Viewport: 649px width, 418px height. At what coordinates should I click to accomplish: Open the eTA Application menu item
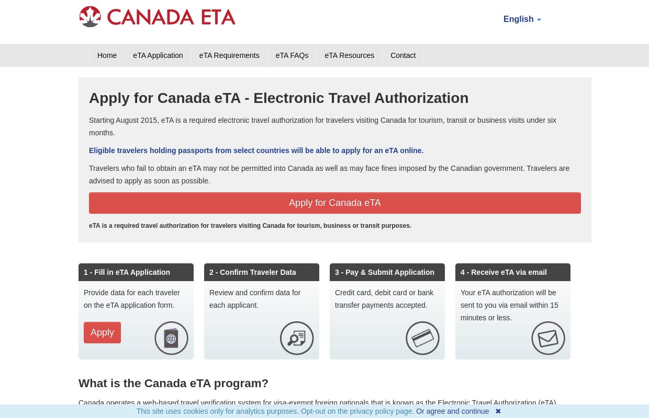158,55
